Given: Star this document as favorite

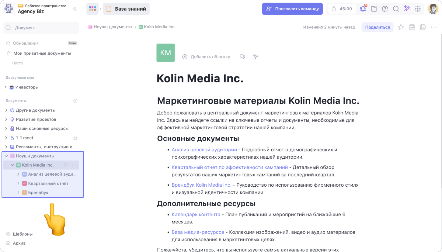Looking at the screenshot, I should point(401,27).
